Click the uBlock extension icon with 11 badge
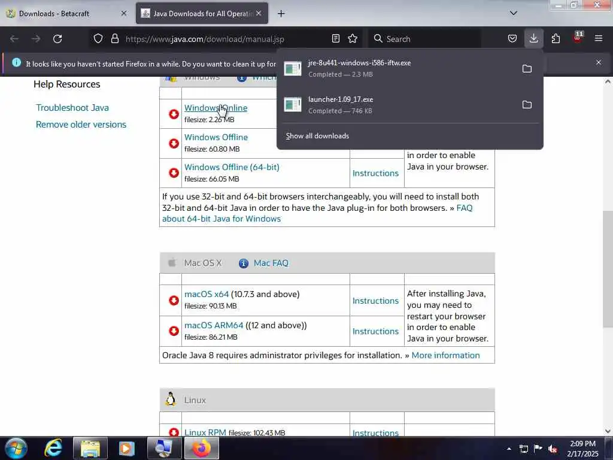The image size is (613, 460). click(x=578, y=38)
